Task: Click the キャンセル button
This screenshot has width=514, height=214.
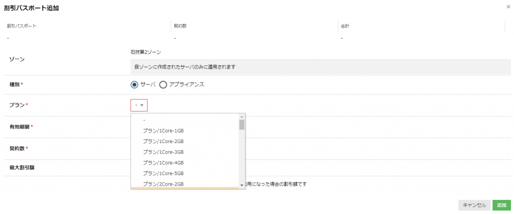Action: (x=474, y=205)
